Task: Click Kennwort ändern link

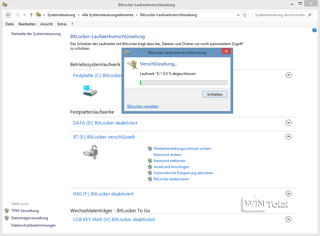Action: click(x=167, y=155)
